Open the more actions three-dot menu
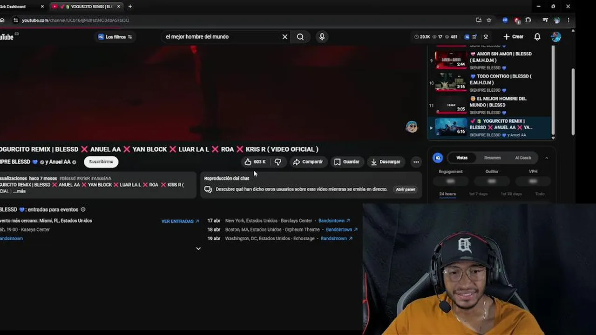The height and width of the screenshot is (335, 596). click(x=416, y=162)
